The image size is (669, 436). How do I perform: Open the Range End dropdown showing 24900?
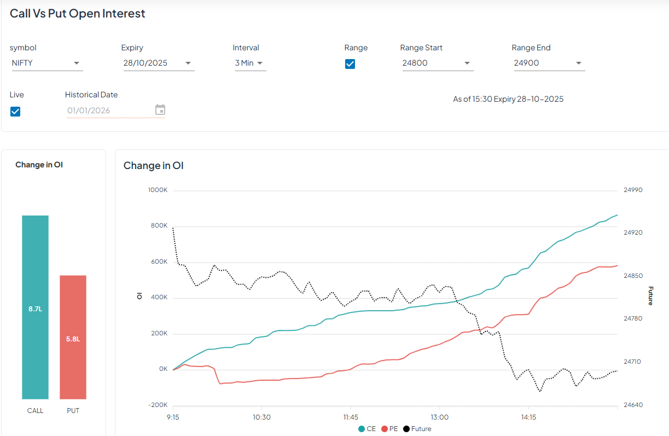coord(549,63)
